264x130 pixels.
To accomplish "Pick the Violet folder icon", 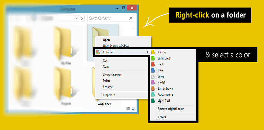I will 153,82.
